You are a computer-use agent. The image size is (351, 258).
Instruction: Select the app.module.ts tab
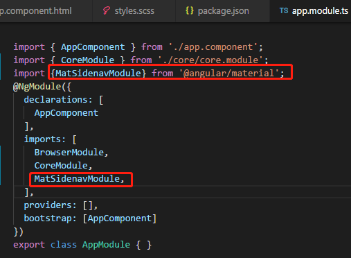tap(310, 11)
